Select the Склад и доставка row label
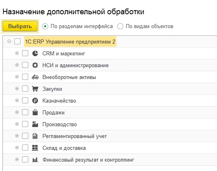217x171 pixels. coord(64,148)
